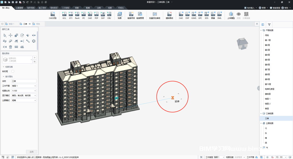Select 第5层 in the view tree
293x159 pixels.
[x=267, y=60]
